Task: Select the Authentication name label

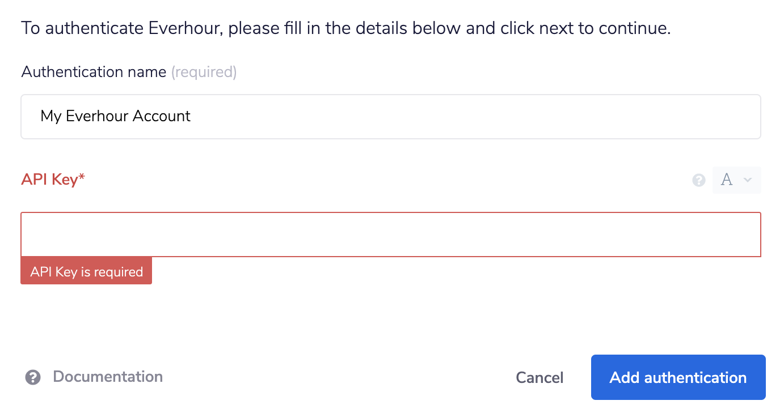Action: click(x=94, y=72)
